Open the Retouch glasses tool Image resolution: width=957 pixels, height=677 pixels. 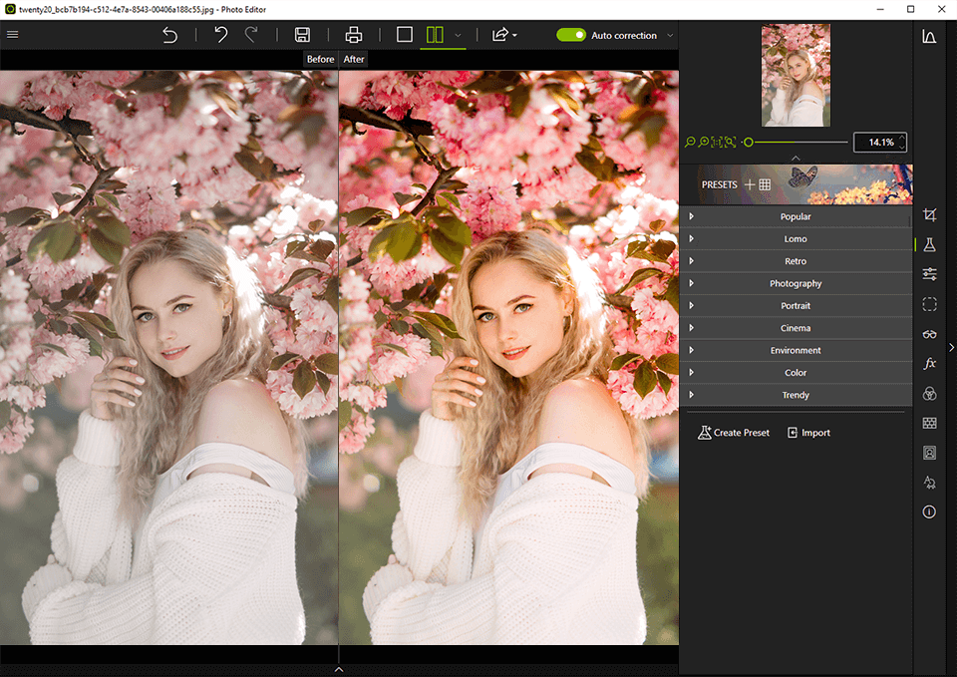(x=929, y=334)
